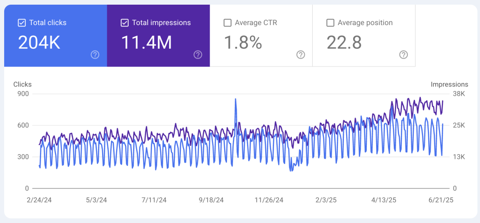
Task: Enable the Average position checkbox
Action: point(330,23)
